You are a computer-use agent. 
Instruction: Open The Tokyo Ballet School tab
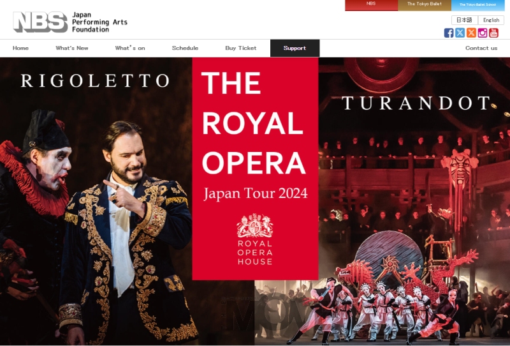477,5
